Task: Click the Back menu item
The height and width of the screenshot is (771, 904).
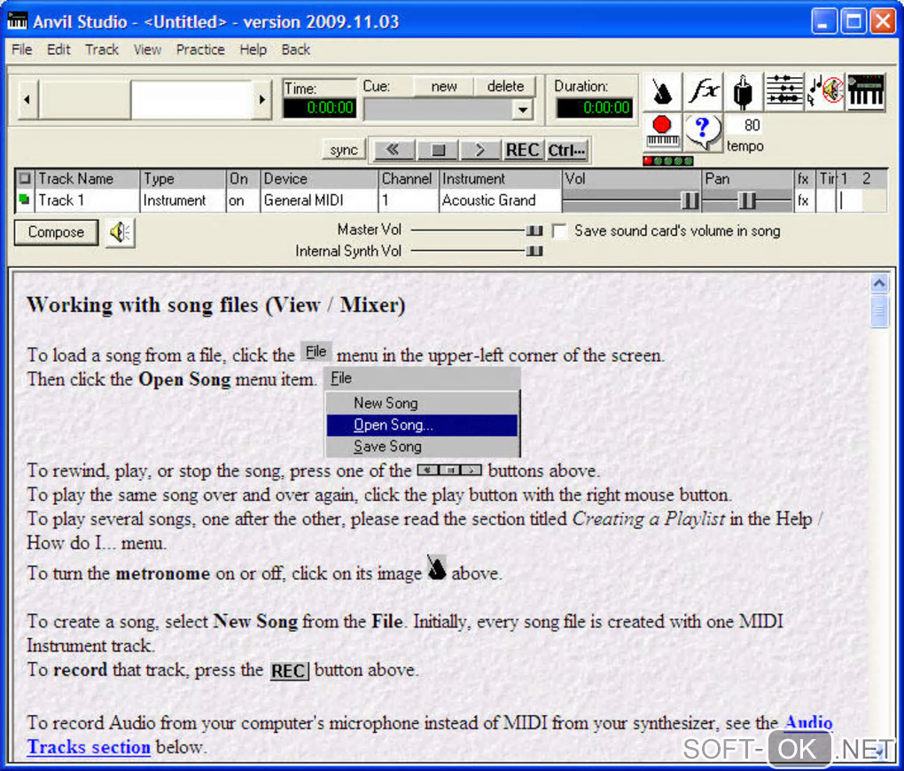Action: click(x=296, y=50)
